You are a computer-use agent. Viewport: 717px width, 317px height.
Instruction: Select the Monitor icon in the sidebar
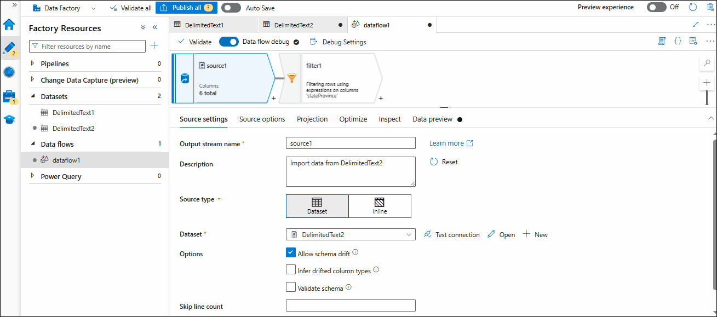(9, 72)
